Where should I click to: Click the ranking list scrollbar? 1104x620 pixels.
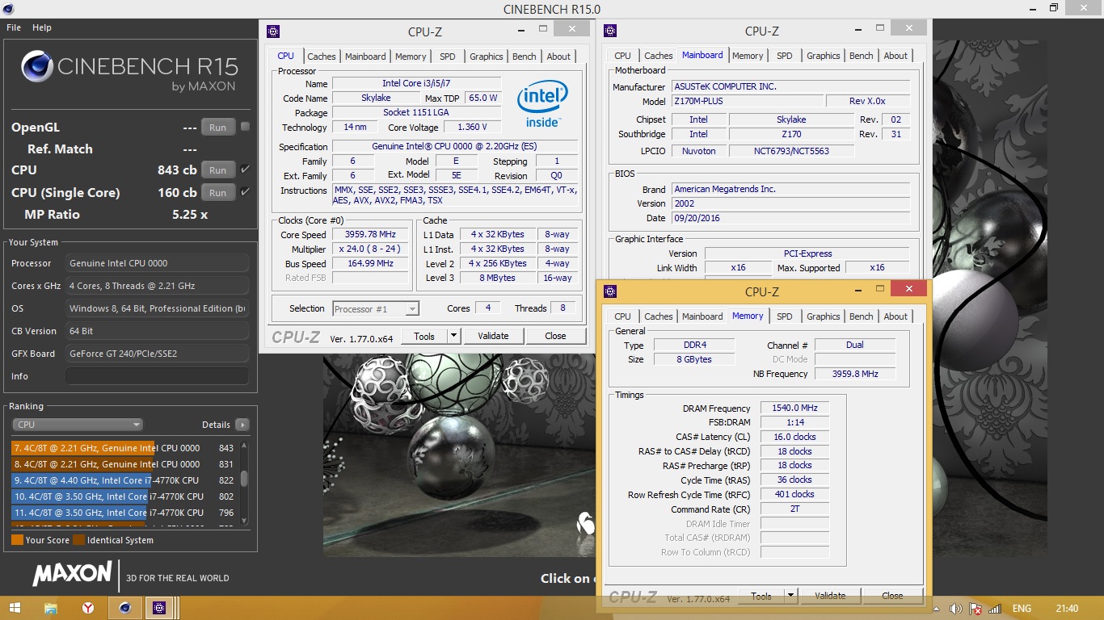tap(243, 479)
